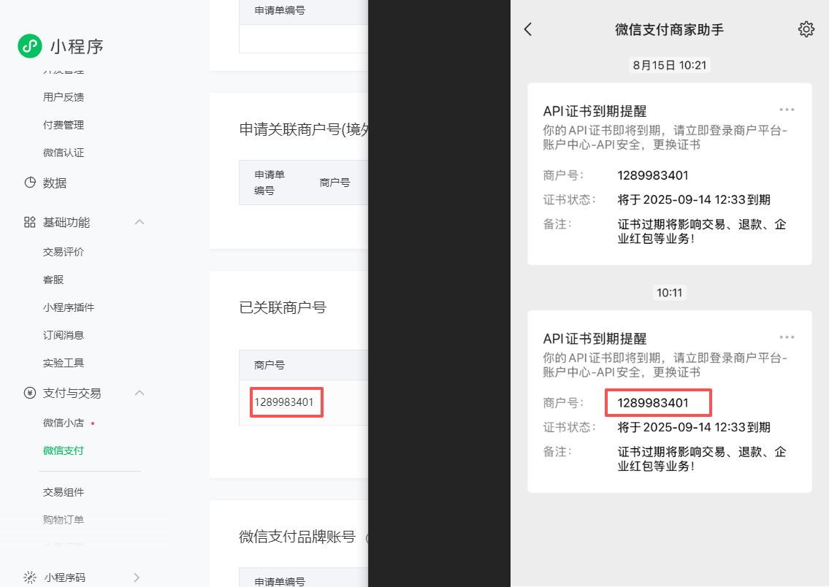The width and height of the screenshot is (829, 587).
Task: Open 微信认证 in the sidebar
Action: 64,152
